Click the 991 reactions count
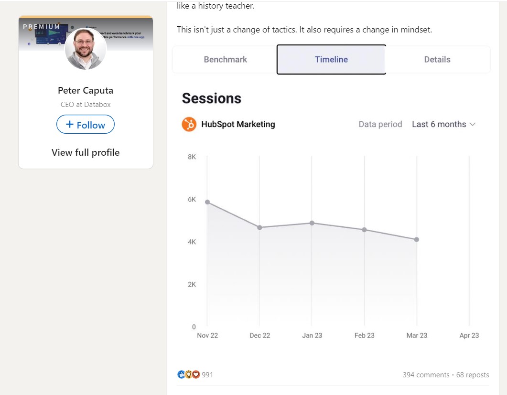This screenshot has height=395, width=507. point(206,374)
